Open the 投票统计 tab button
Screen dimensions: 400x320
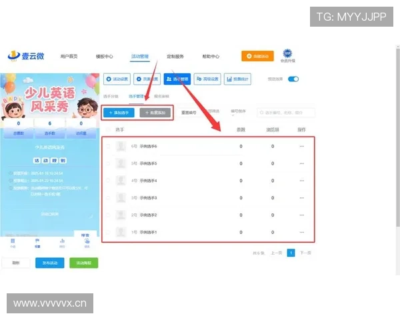237,79
